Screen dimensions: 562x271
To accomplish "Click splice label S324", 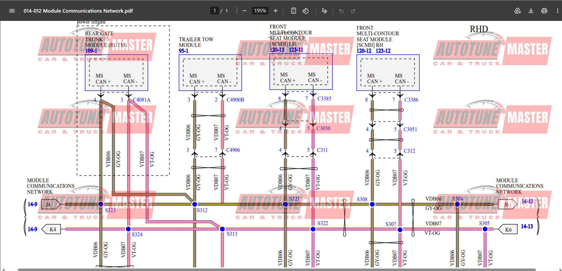I will tap(137, 235).
